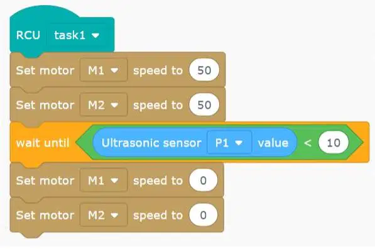The image size is (375, 249).
Task: Open P1 port dropdown of Ultrasonic sensor
Action: pos(229,143)
